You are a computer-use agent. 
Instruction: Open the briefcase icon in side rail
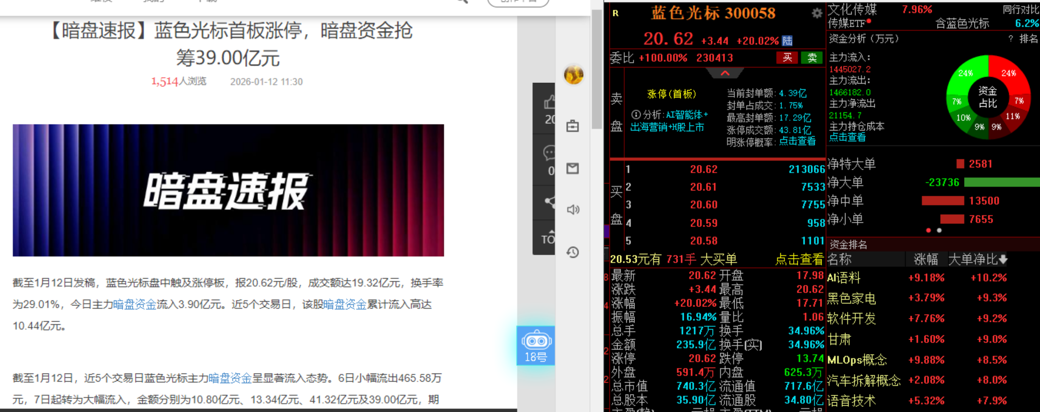(572, 126)
